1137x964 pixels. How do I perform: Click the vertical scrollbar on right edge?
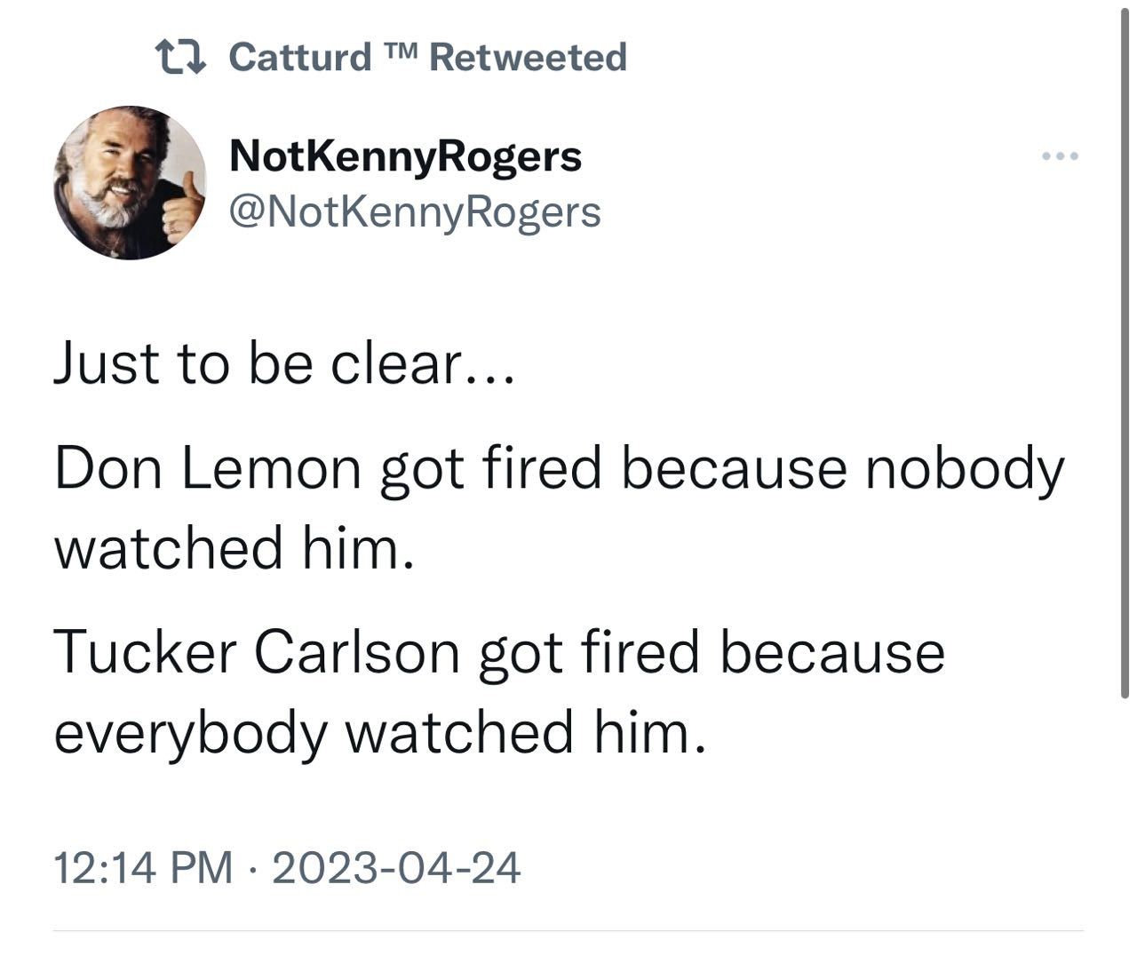[1125, 355]
